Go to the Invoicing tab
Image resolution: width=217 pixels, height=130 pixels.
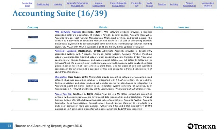[58, 4]
